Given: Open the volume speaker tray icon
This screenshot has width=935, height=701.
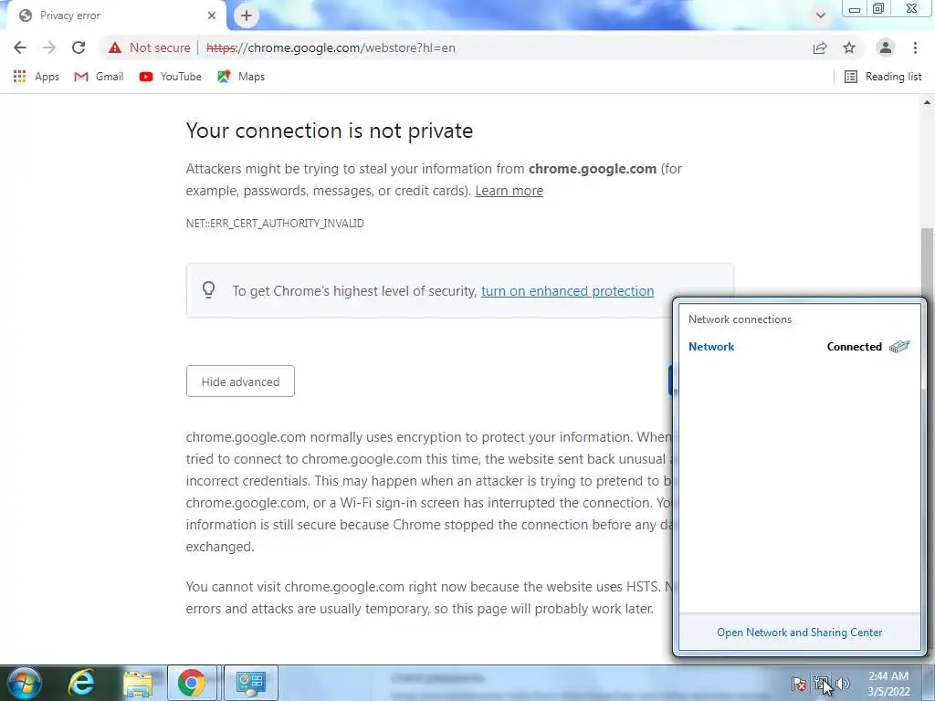Looking at the screenshot, I should [x=843, y=684].
